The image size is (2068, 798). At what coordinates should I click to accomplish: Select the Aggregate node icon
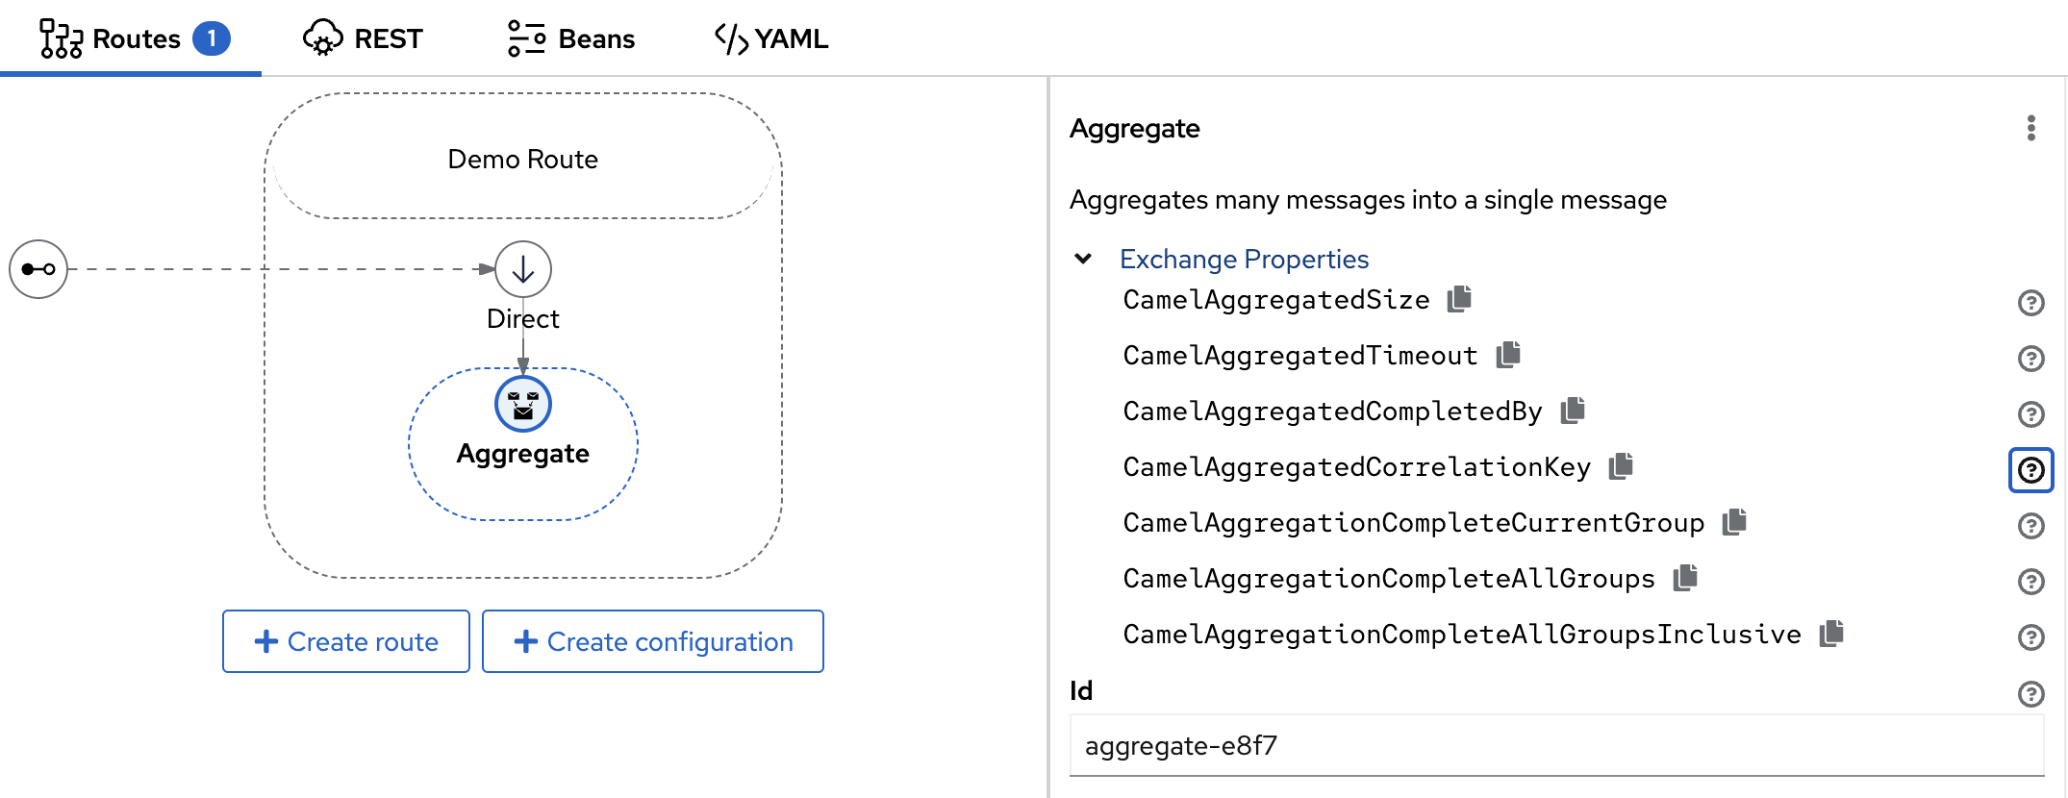pos(523,404)
